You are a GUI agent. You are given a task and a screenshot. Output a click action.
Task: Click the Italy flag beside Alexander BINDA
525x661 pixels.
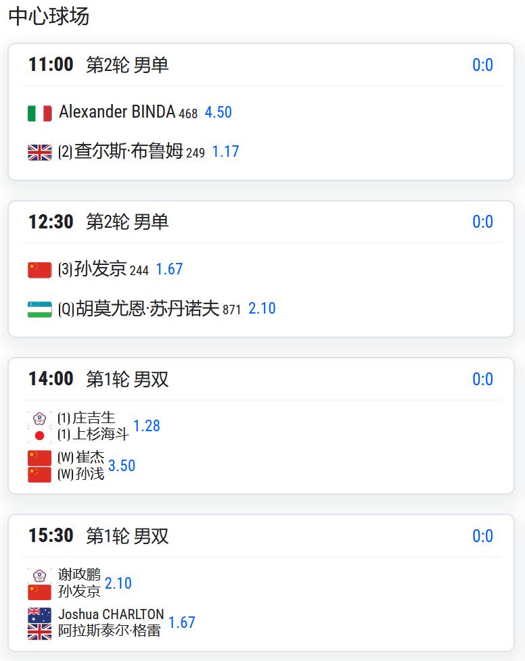[x=39, y=113]
